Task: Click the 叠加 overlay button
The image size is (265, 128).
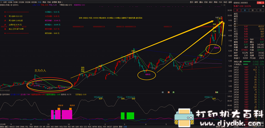Action: (x=201, y=2)
